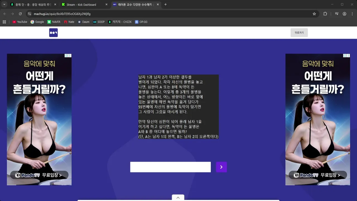This screenshot has height=201, width=357.
Task: Open the OP.GG bookmark
Action: pos(141,22)
